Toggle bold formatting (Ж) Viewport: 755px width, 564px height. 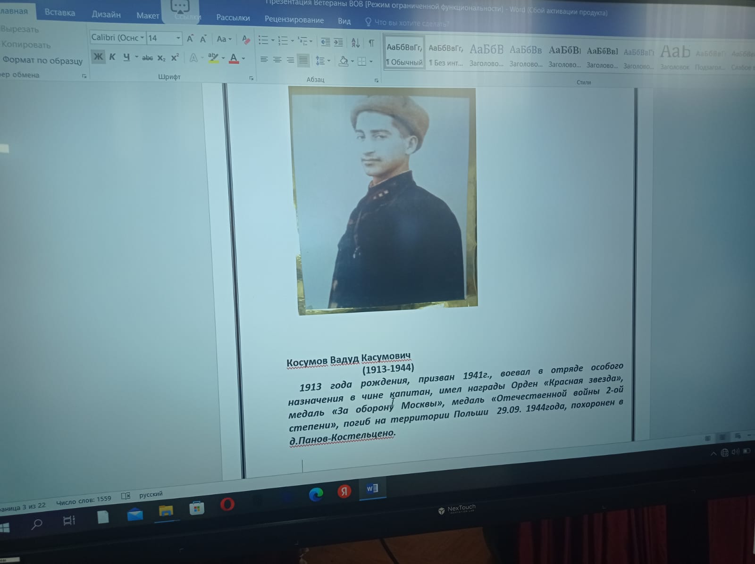98,57
